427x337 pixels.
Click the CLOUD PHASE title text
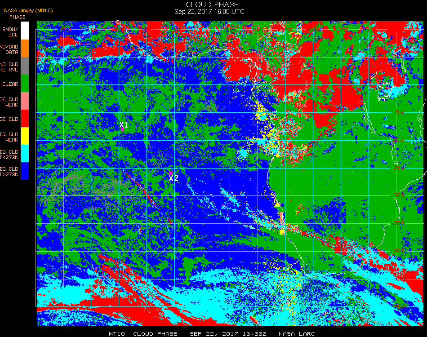coord(212,4)
